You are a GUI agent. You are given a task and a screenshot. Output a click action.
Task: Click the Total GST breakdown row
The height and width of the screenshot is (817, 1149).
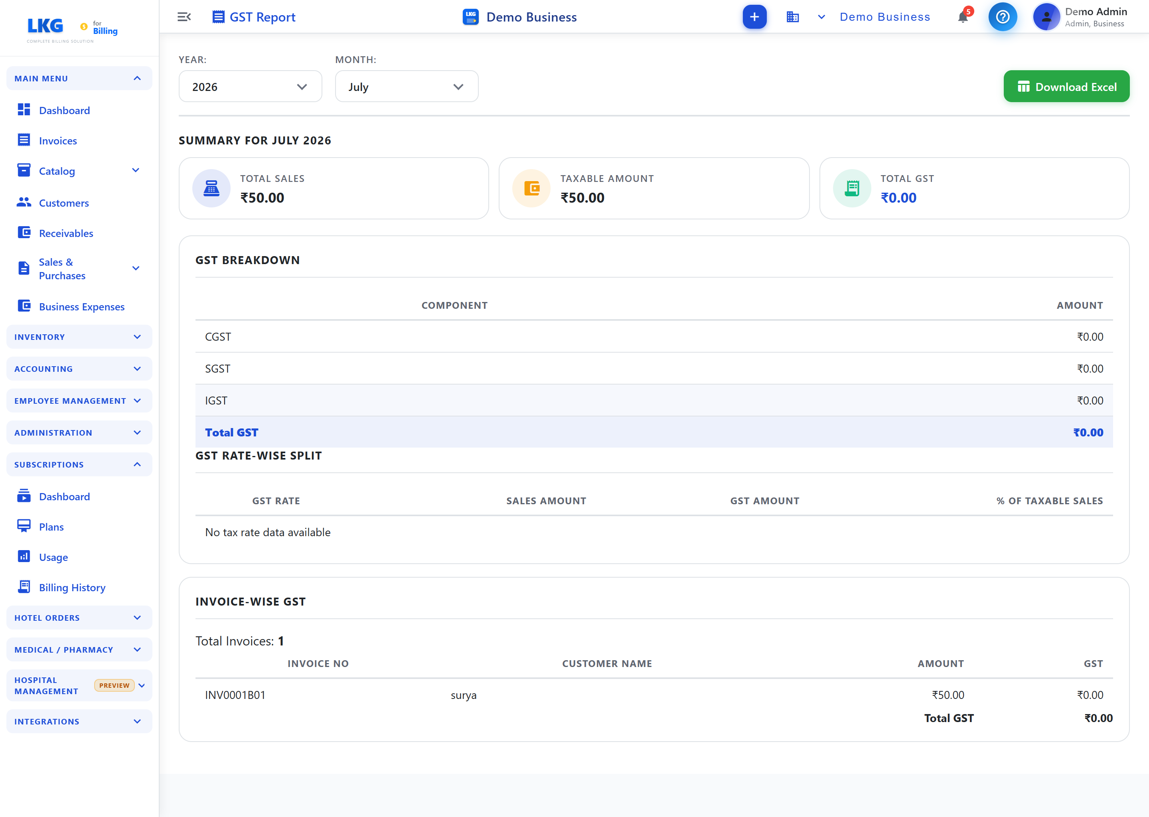tap(653, 432)
